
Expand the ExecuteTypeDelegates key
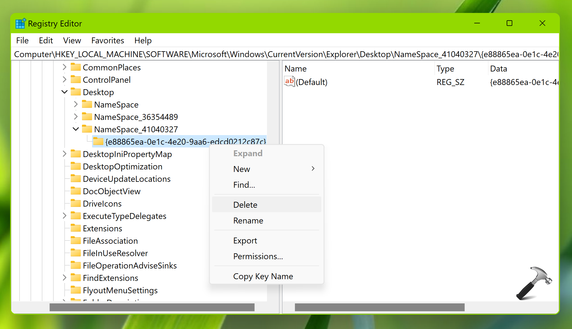64,216
